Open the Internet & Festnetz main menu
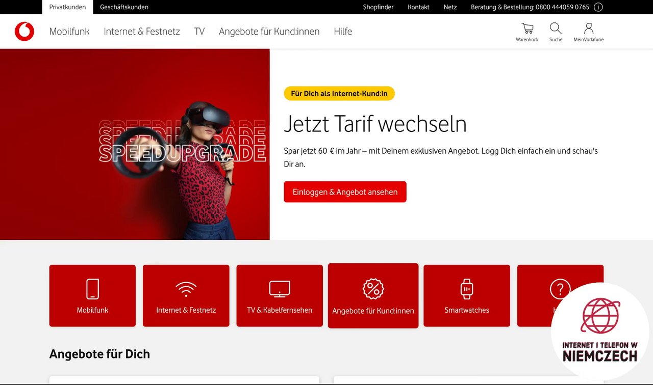Screen dimensions: 653x385 click(142, 32)
